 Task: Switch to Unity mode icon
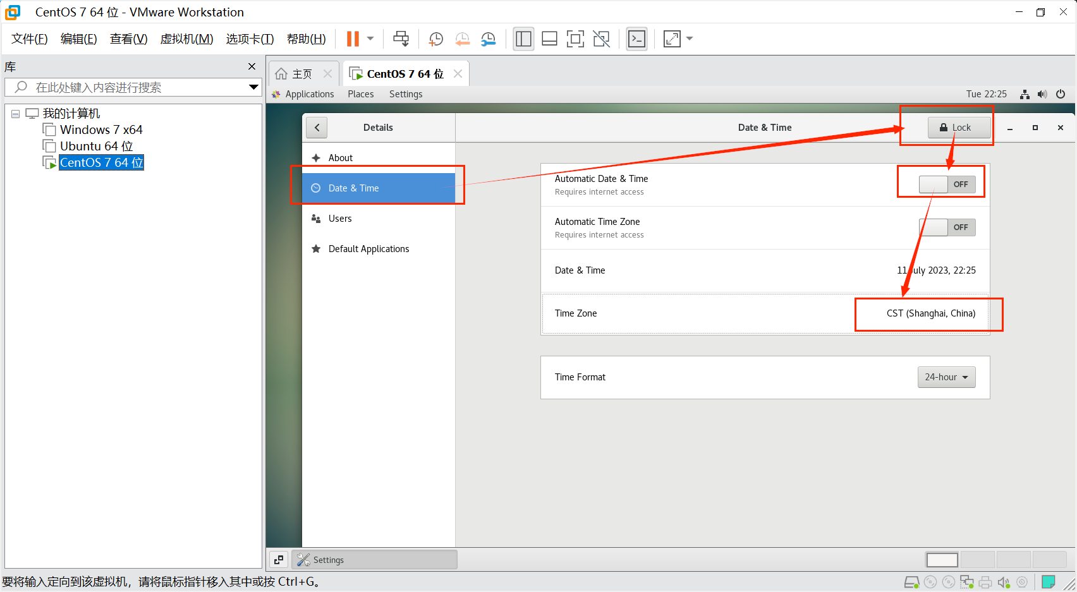601,39
